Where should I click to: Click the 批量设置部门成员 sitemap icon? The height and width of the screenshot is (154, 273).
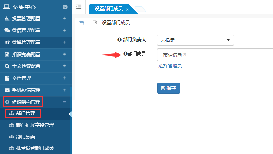pos(11,148)
